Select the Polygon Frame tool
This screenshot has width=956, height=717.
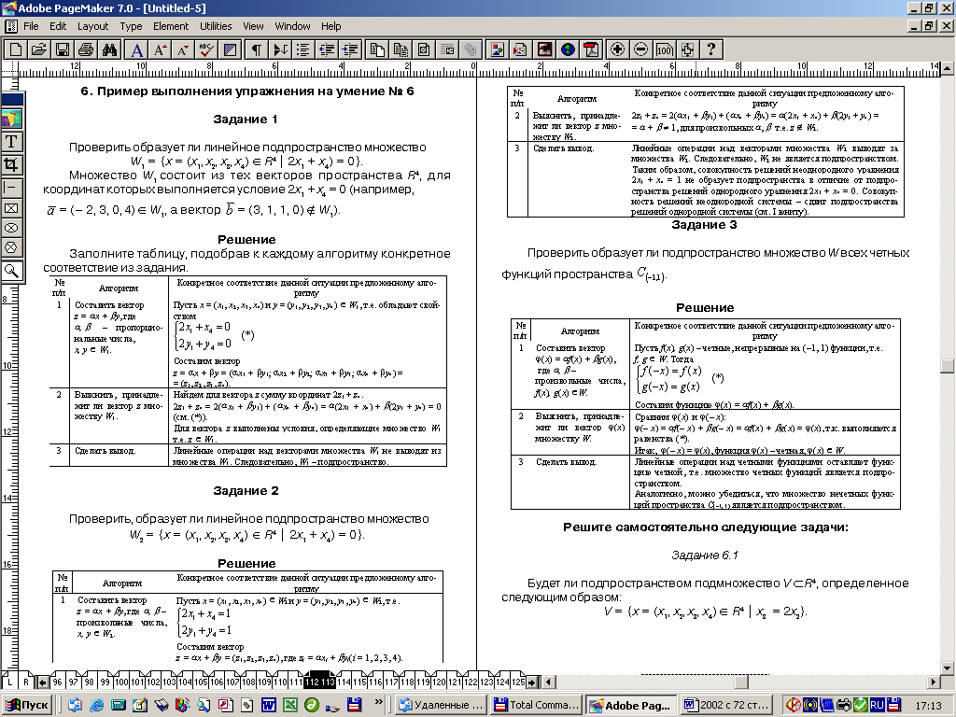click(11, 247)
